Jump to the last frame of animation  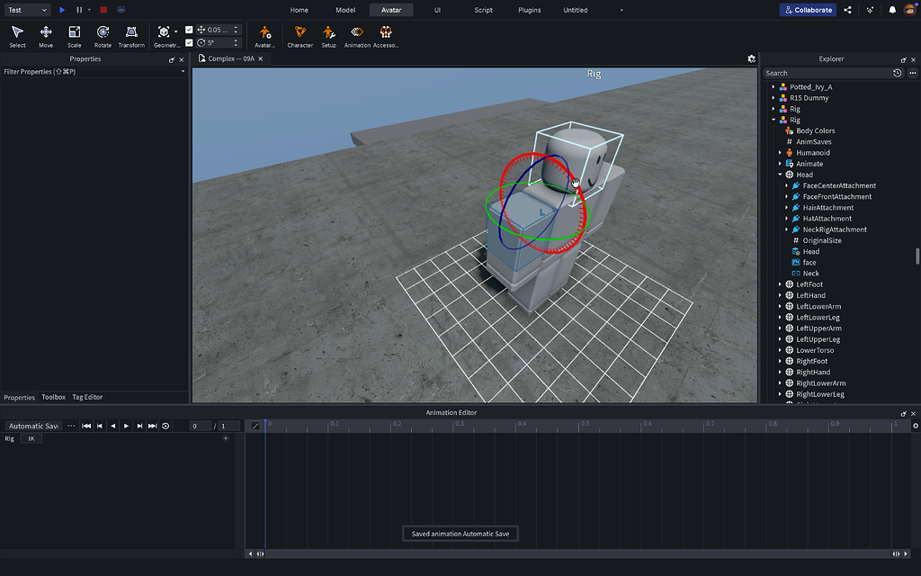click(152, 426)
